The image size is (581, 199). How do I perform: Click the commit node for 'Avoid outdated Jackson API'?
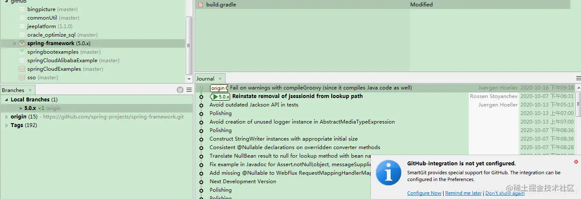201,105
